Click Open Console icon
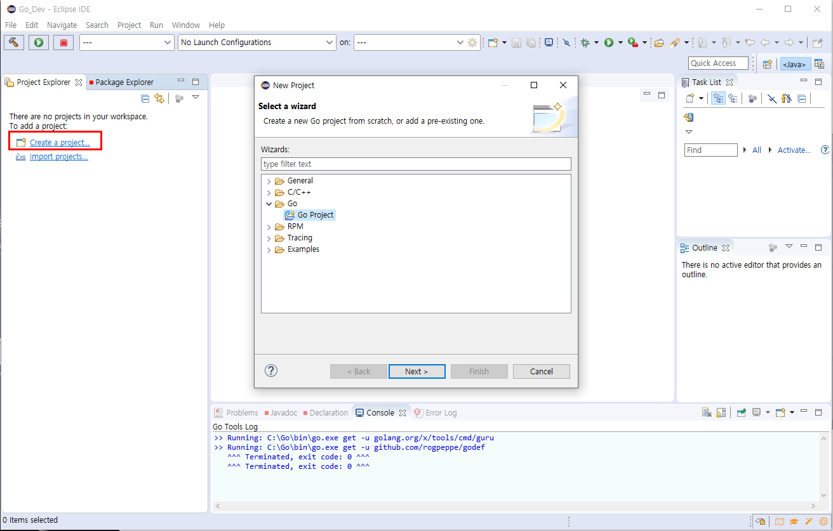This screenshot has height=531, width=833. pyautogui.click(x=781, y=412)
